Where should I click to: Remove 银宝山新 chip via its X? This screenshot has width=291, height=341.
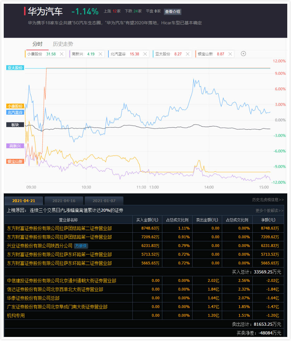point(230,54)
